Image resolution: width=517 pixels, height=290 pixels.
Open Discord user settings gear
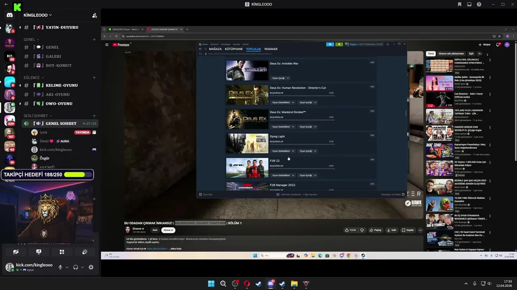point(91,267)
